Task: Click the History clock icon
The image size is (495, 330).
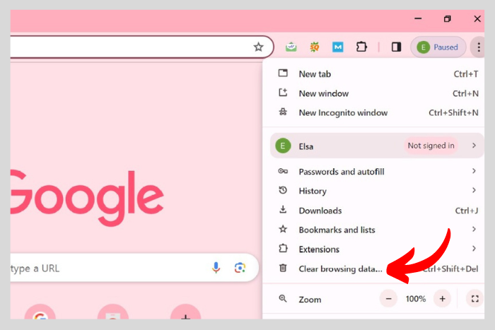Action: [x=283, y=190]
